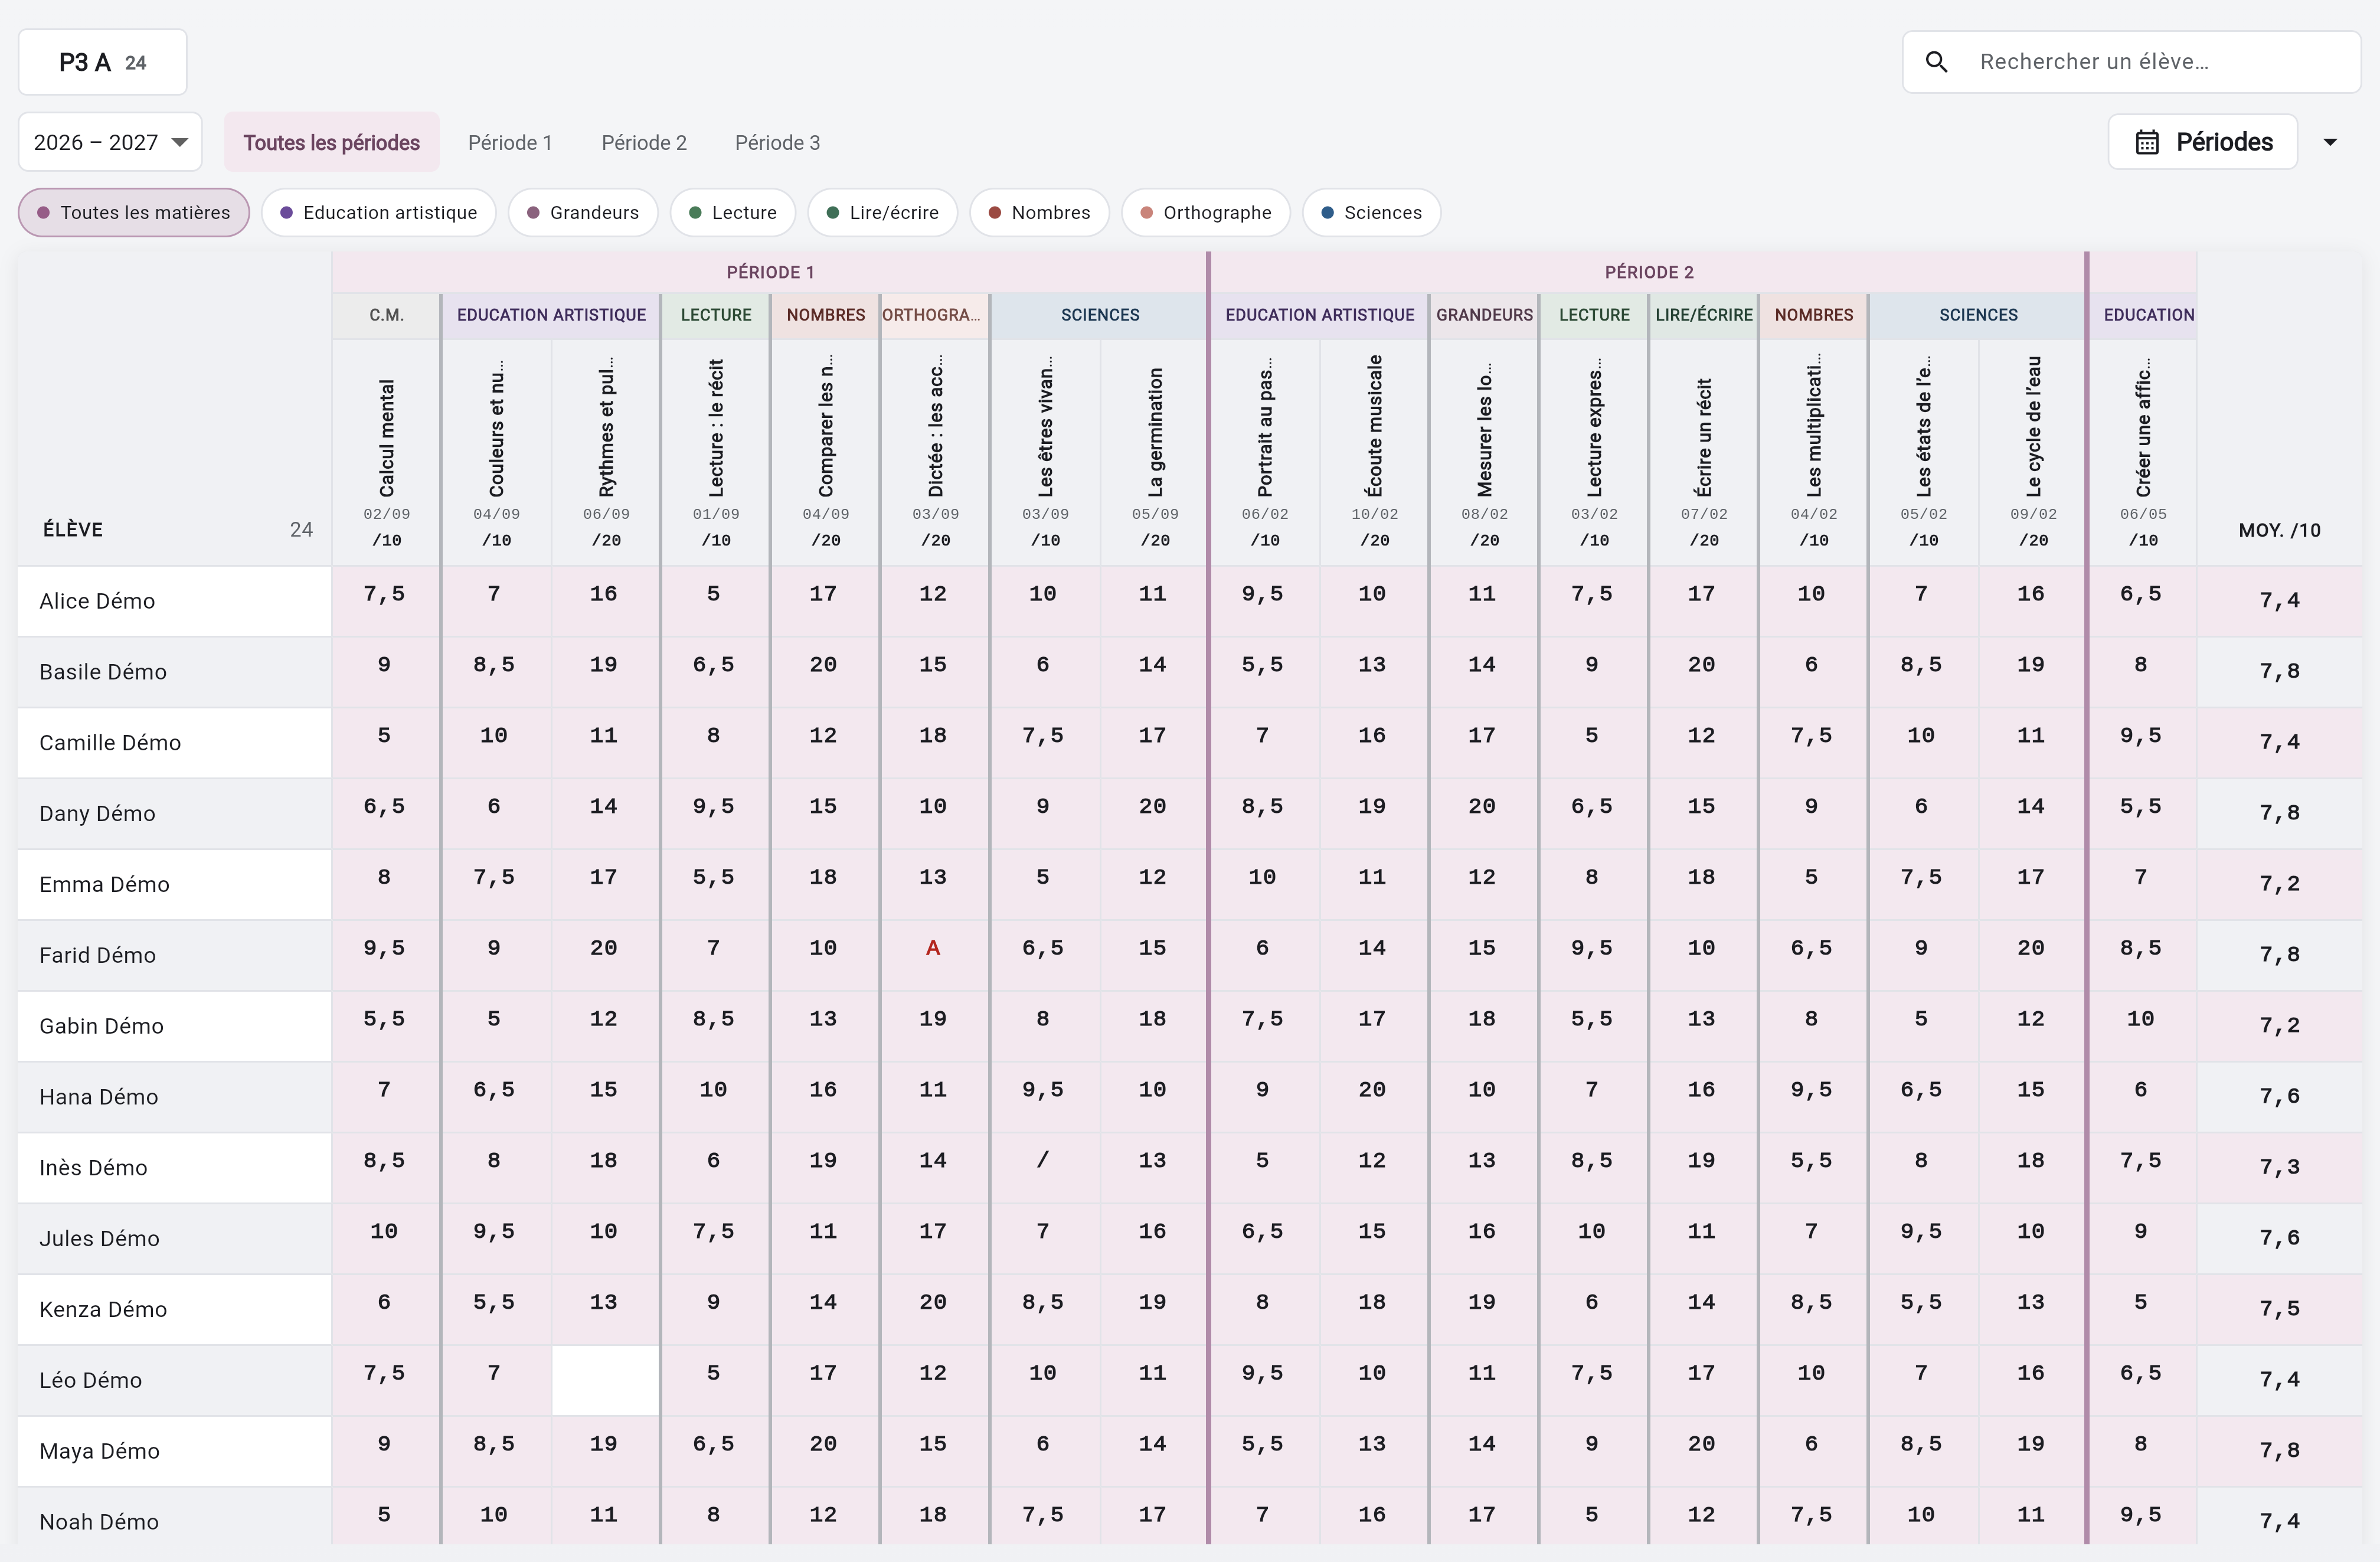Click the La germination column header
2380x1562 pixels.
point(1155,452)
